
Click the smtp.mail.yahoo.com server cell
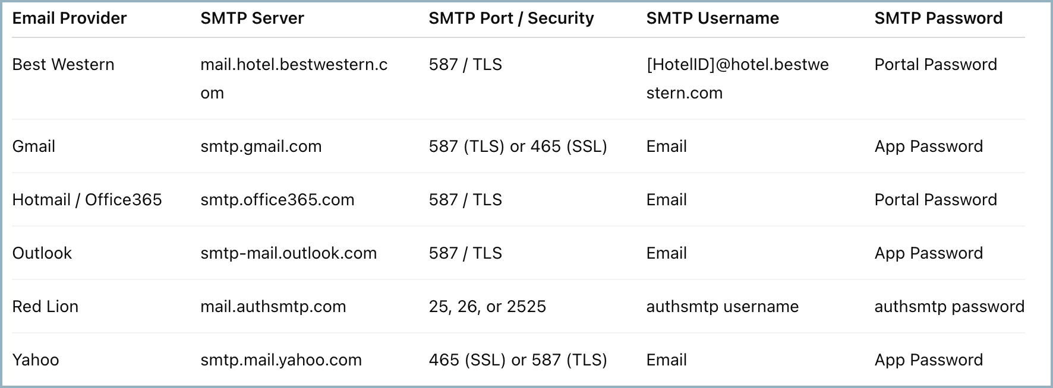(280, 360)
